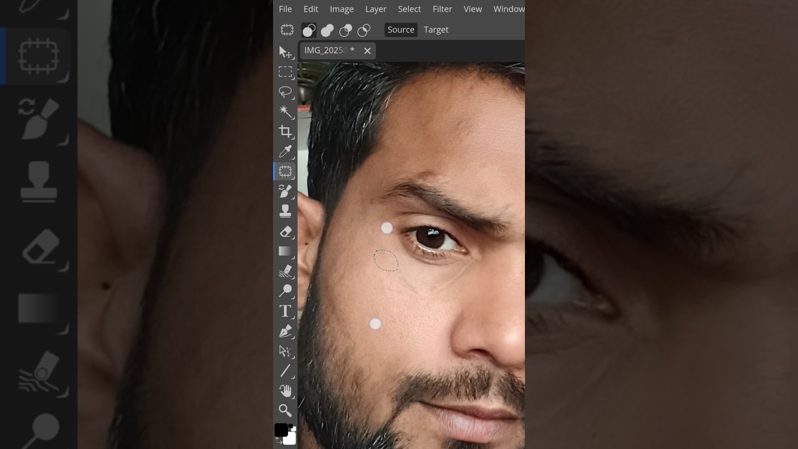The height and width of the screenshot is (449, 798).
Task: Select the Eraser tool
Action: tap(286, 231)
